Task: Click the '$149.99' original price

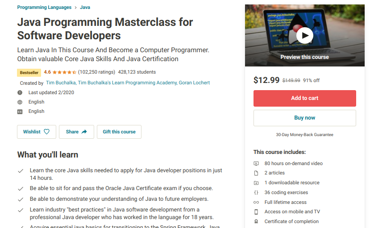Action: pyautogui.click(x=291, y=80)
